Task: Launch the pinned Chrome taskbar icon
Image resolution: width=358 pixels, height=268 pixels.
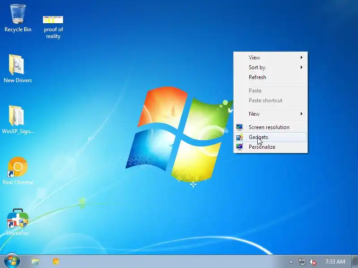Action: [56, 261]
